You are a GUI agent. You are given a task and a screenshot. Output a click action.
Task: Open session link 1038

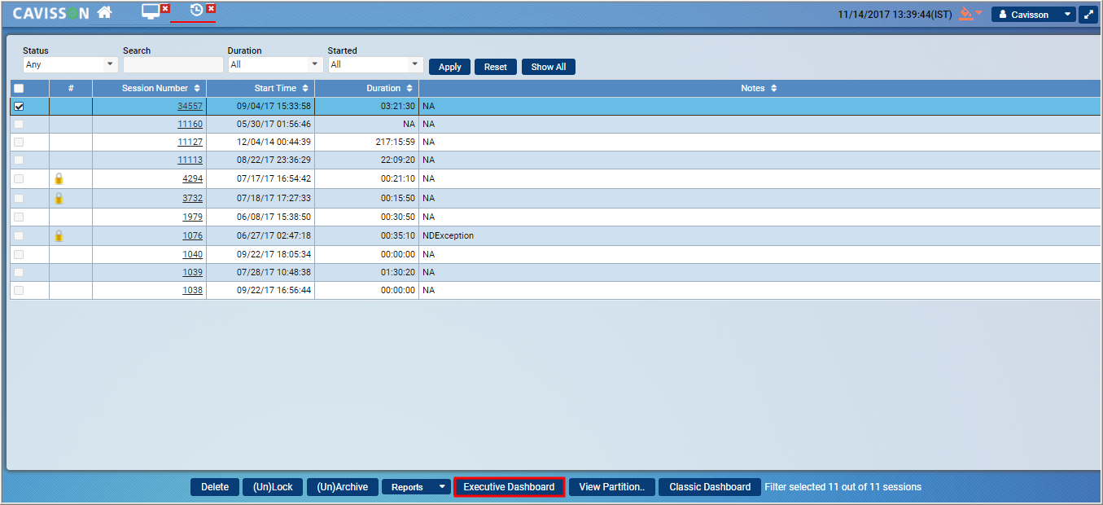[x=192, y=290]
